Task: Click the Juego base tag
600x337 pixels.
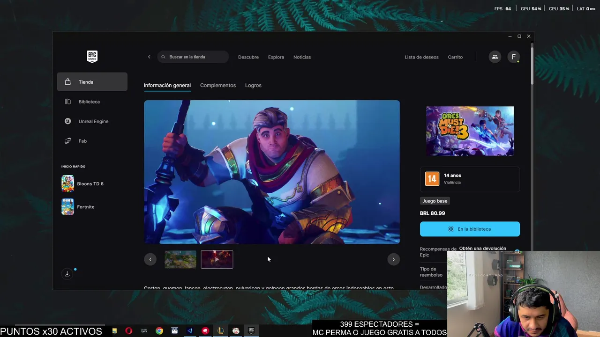Action: pos(435,201)
